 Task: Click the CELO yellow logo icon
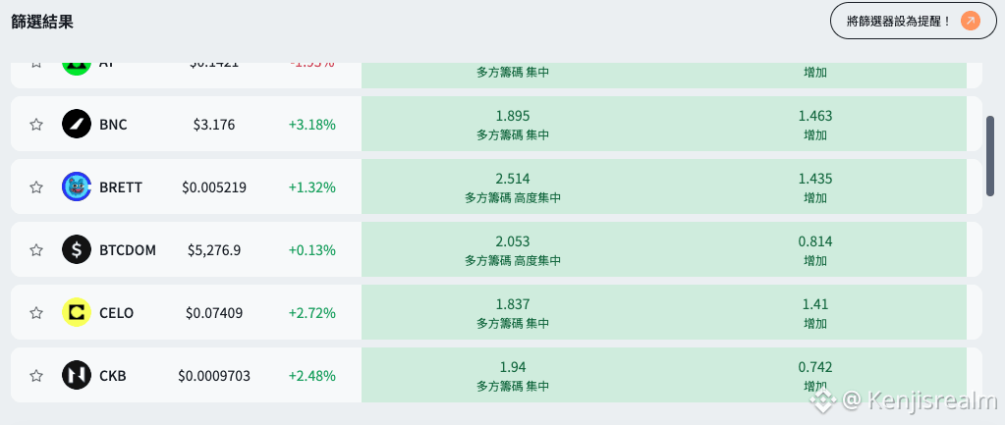click(x=77, y=312)
